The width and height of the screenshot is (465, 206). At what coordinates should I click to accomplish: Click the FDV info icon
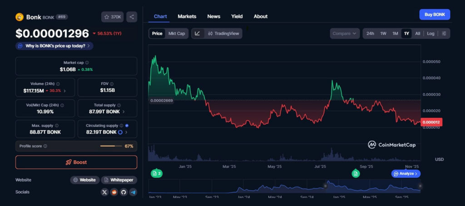tap(112, 84)
